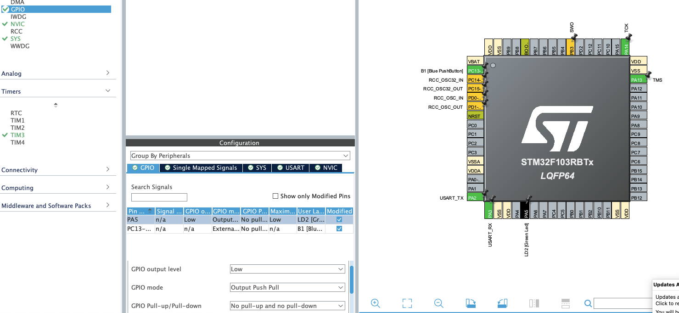Flip the chip view vertically
The width and height of the screenshot is (679, 313).
[x=566, y=303]
